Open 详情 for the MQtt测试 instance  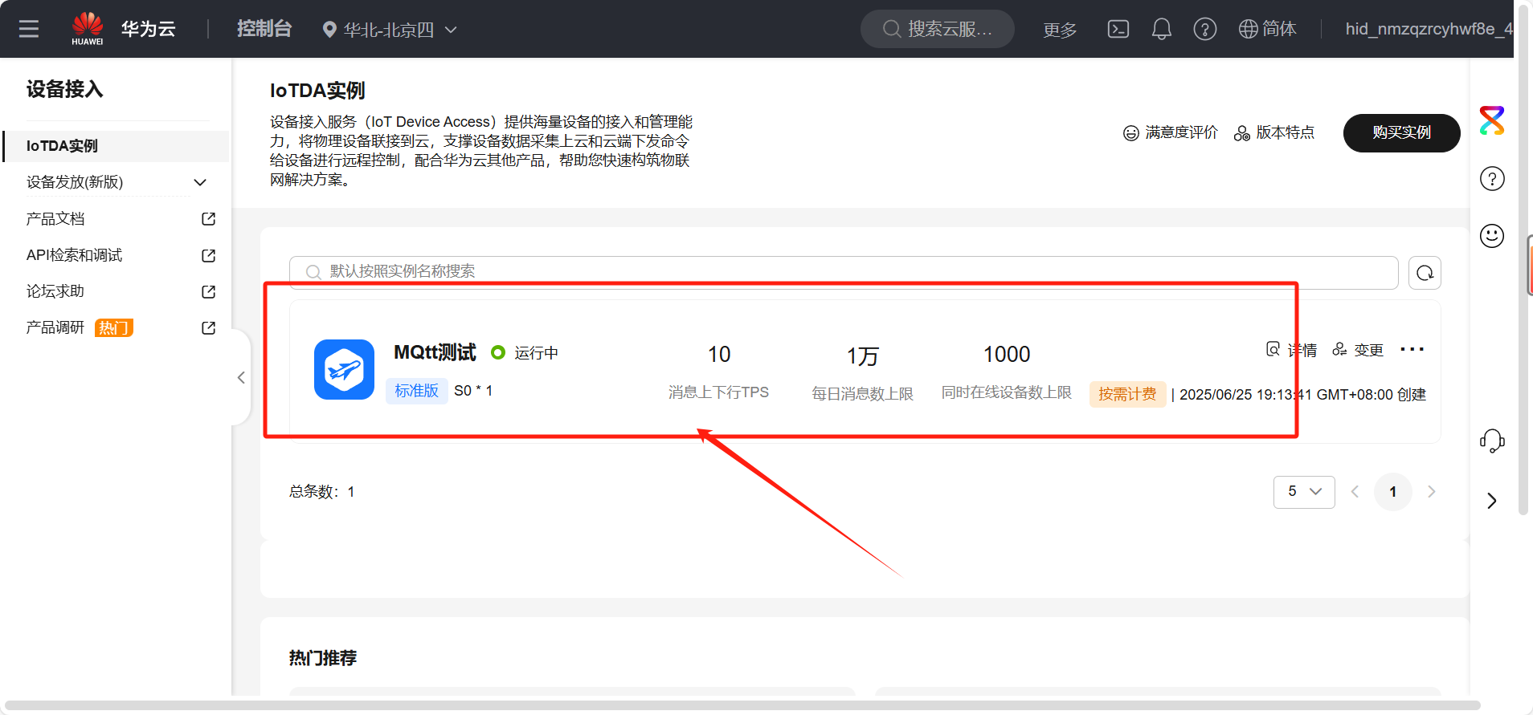point(1292,350)
